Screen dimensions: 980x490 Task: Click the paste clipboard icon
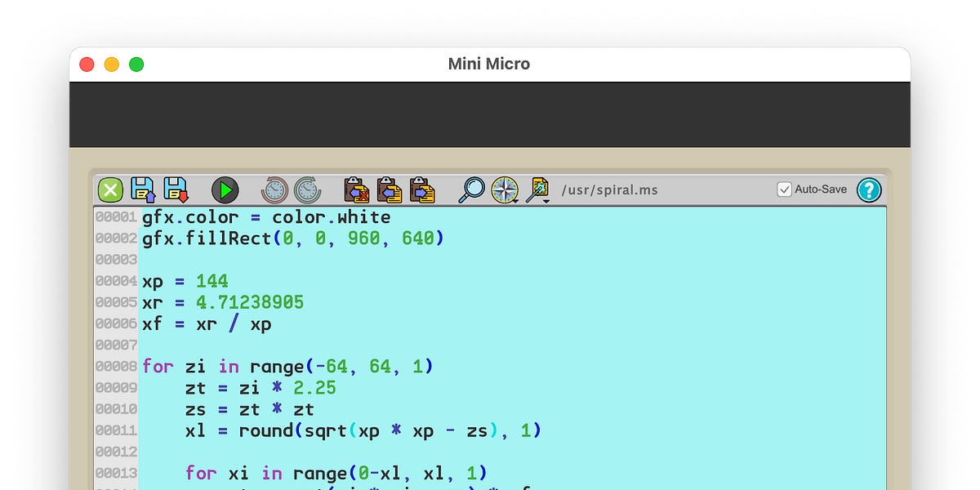(422, 189)
